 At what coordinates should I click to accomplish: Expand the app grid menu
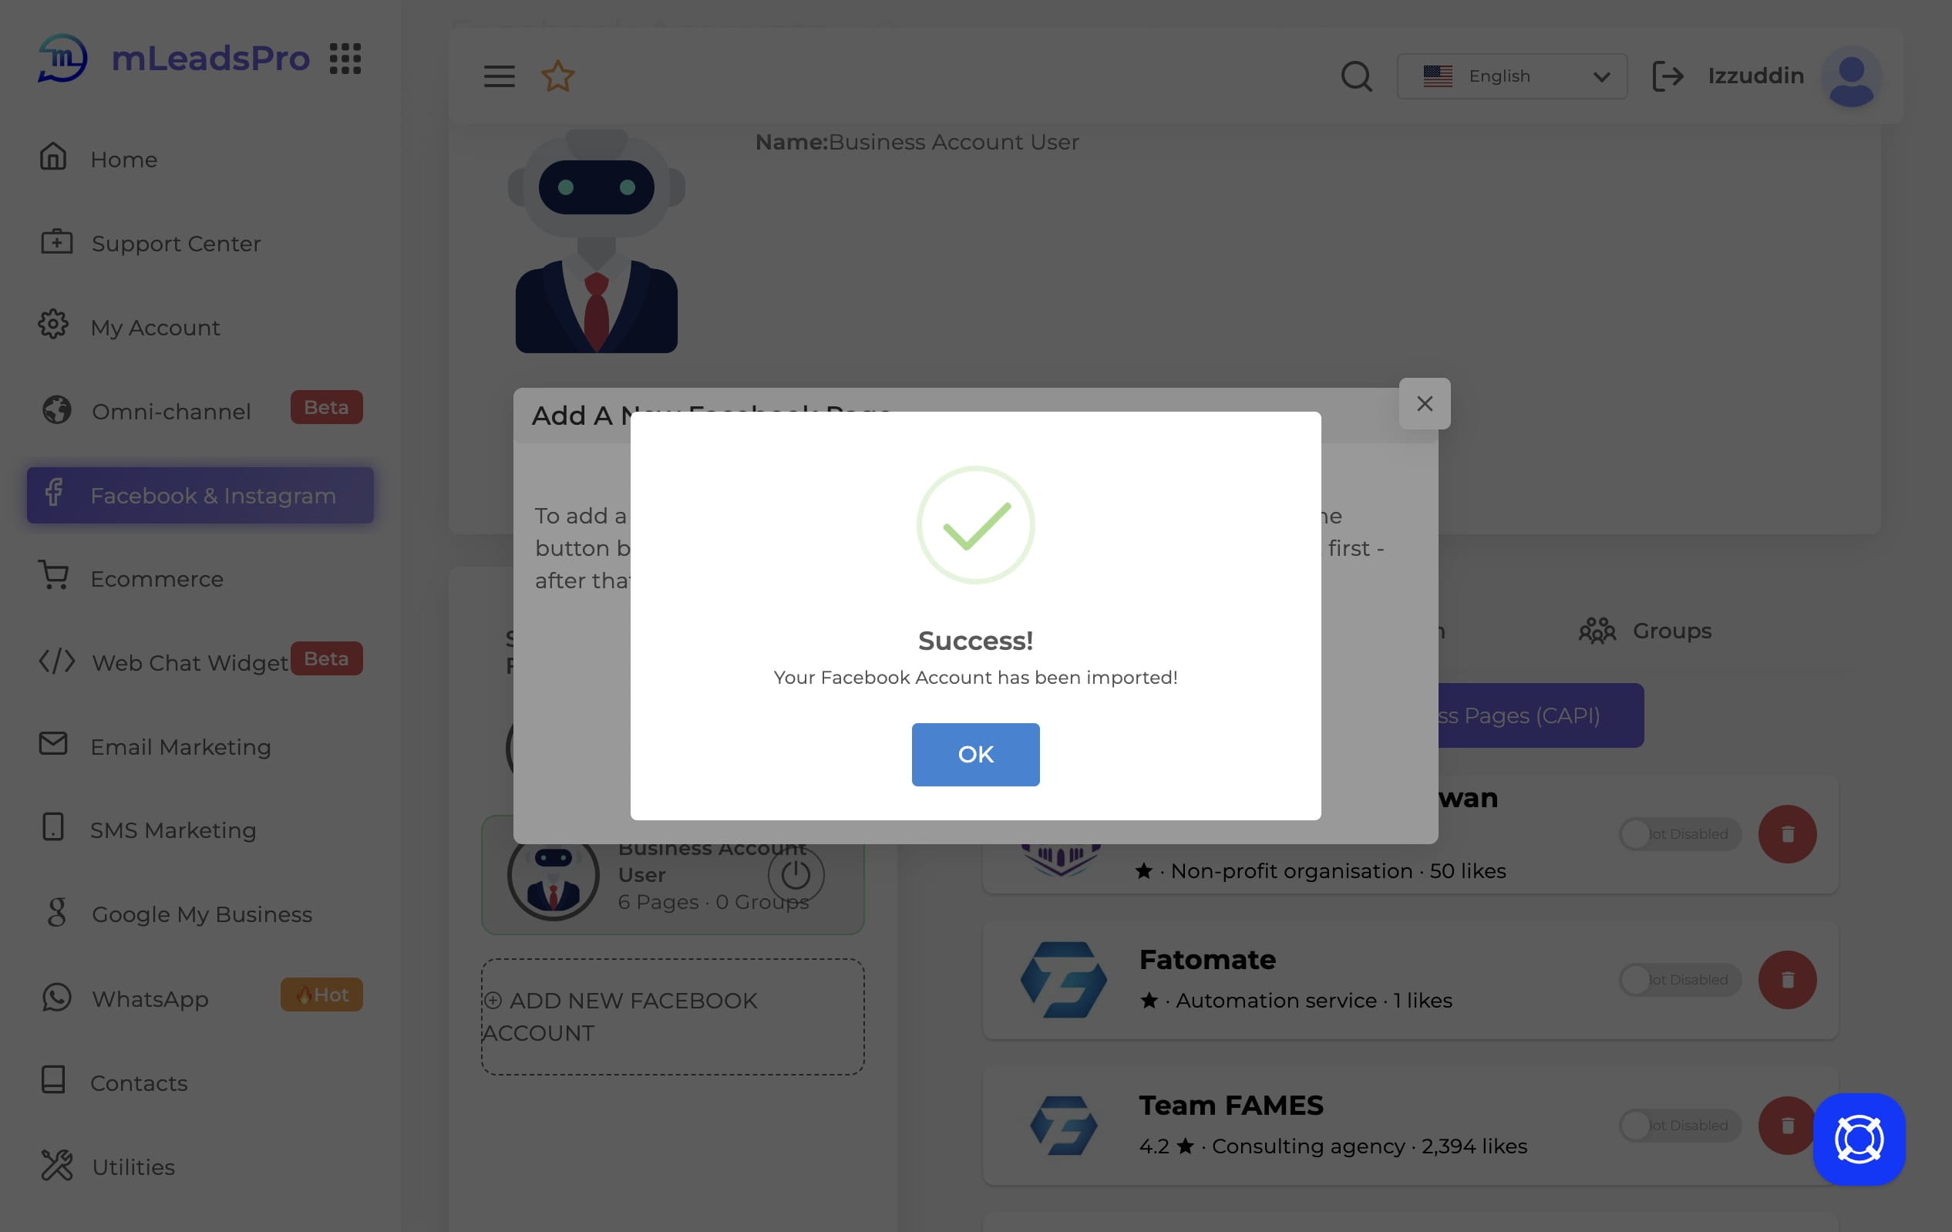pyautogui.click(x=345, y=57)
